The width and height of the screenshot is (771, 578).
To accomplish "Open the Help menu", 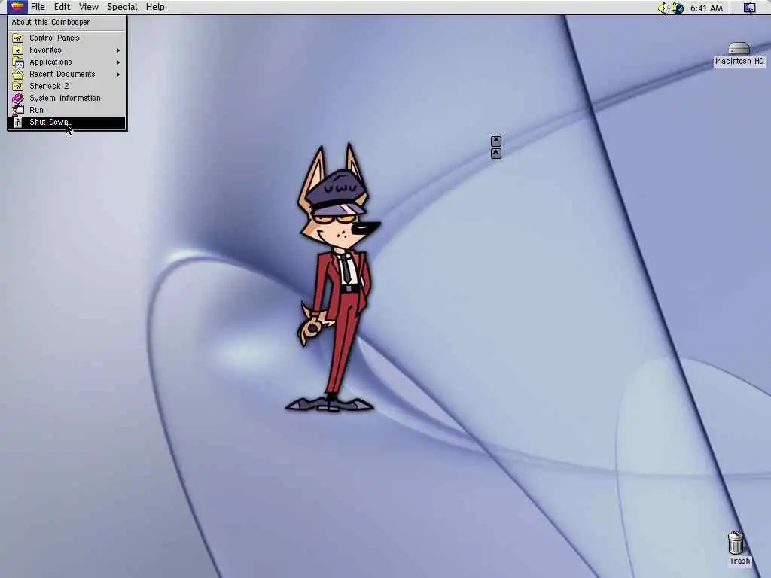I will click(x=155, y=7).
